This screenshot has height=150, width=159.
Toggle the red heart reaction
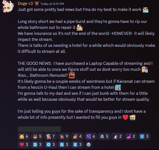click(x=24, y=145)
